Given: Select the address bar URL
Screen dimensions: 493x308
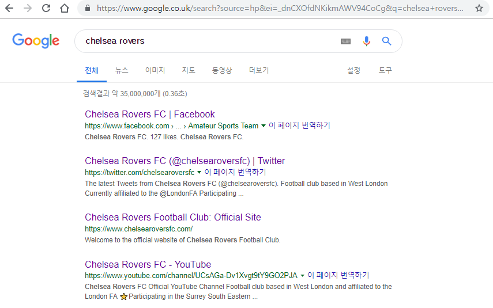Looking at the screenshot, I should click(280, 8).
